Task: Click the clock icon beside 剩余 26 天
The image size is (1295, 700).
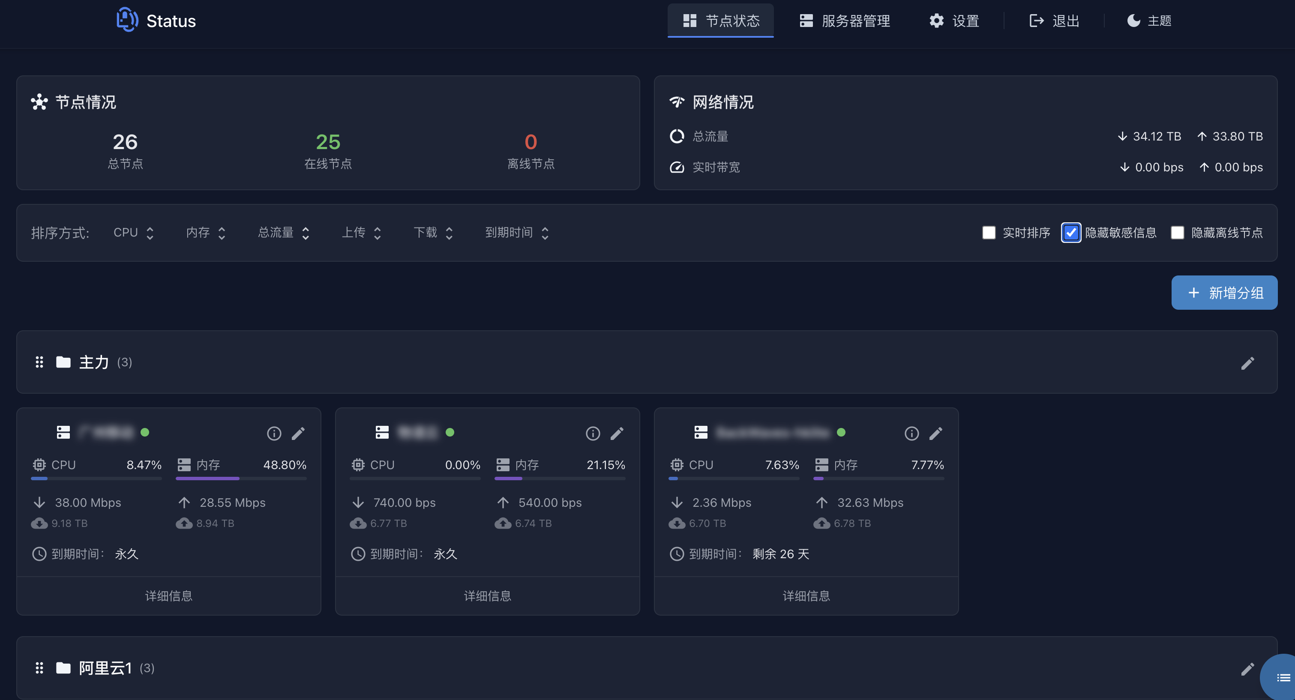Action: (x=677, y=554)
